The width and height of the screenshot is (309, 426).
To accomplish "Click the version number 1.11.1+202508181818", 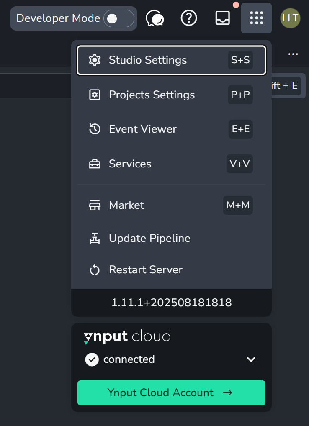I will 171,303.
